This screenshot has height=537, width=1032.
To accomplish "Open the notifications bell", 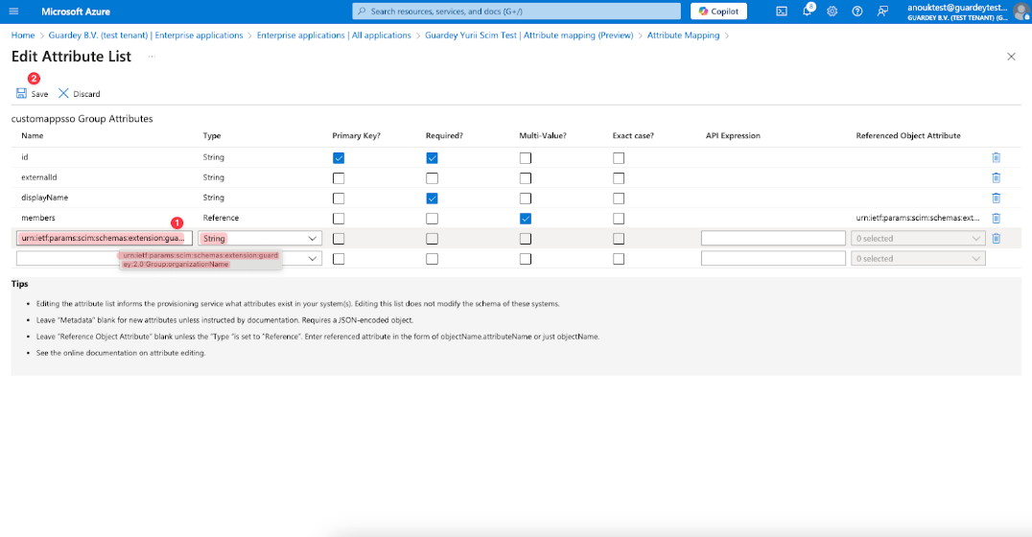I will click(x=807, y=12).
